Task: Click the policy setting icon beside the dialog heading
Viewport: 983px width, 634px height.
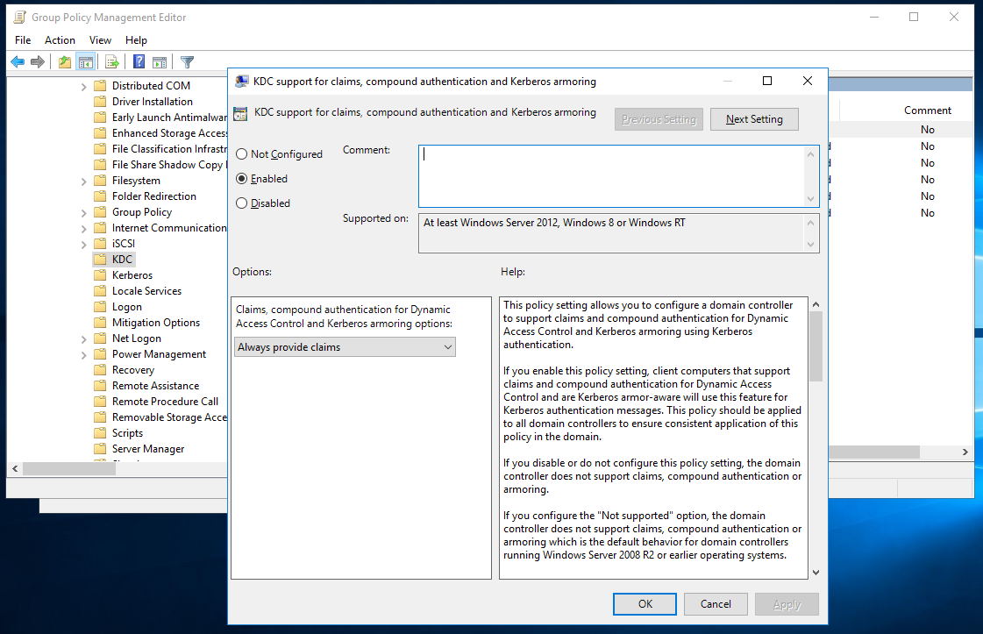Action: (240, 113)
